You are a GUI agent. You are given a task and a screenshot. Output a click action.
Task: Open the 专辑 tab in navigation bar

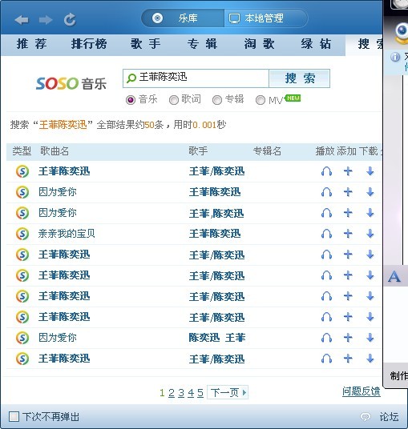point(202,44)
